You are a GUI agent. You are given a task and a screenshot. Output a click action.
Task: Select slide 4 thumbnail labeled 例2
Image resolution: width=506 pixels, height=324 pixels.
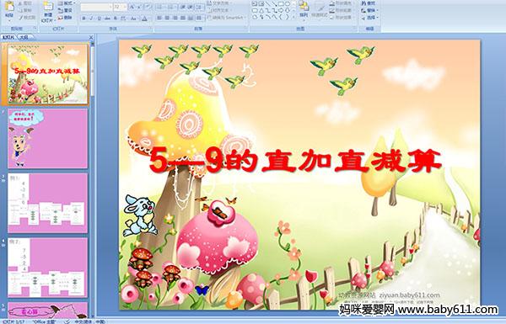(x=47, y=268)
